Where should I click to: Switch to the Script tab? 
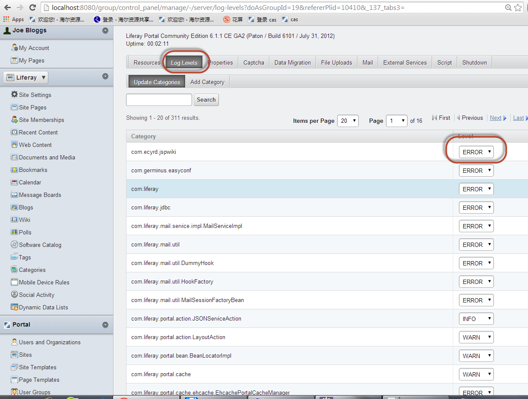(x=445, y=62)
